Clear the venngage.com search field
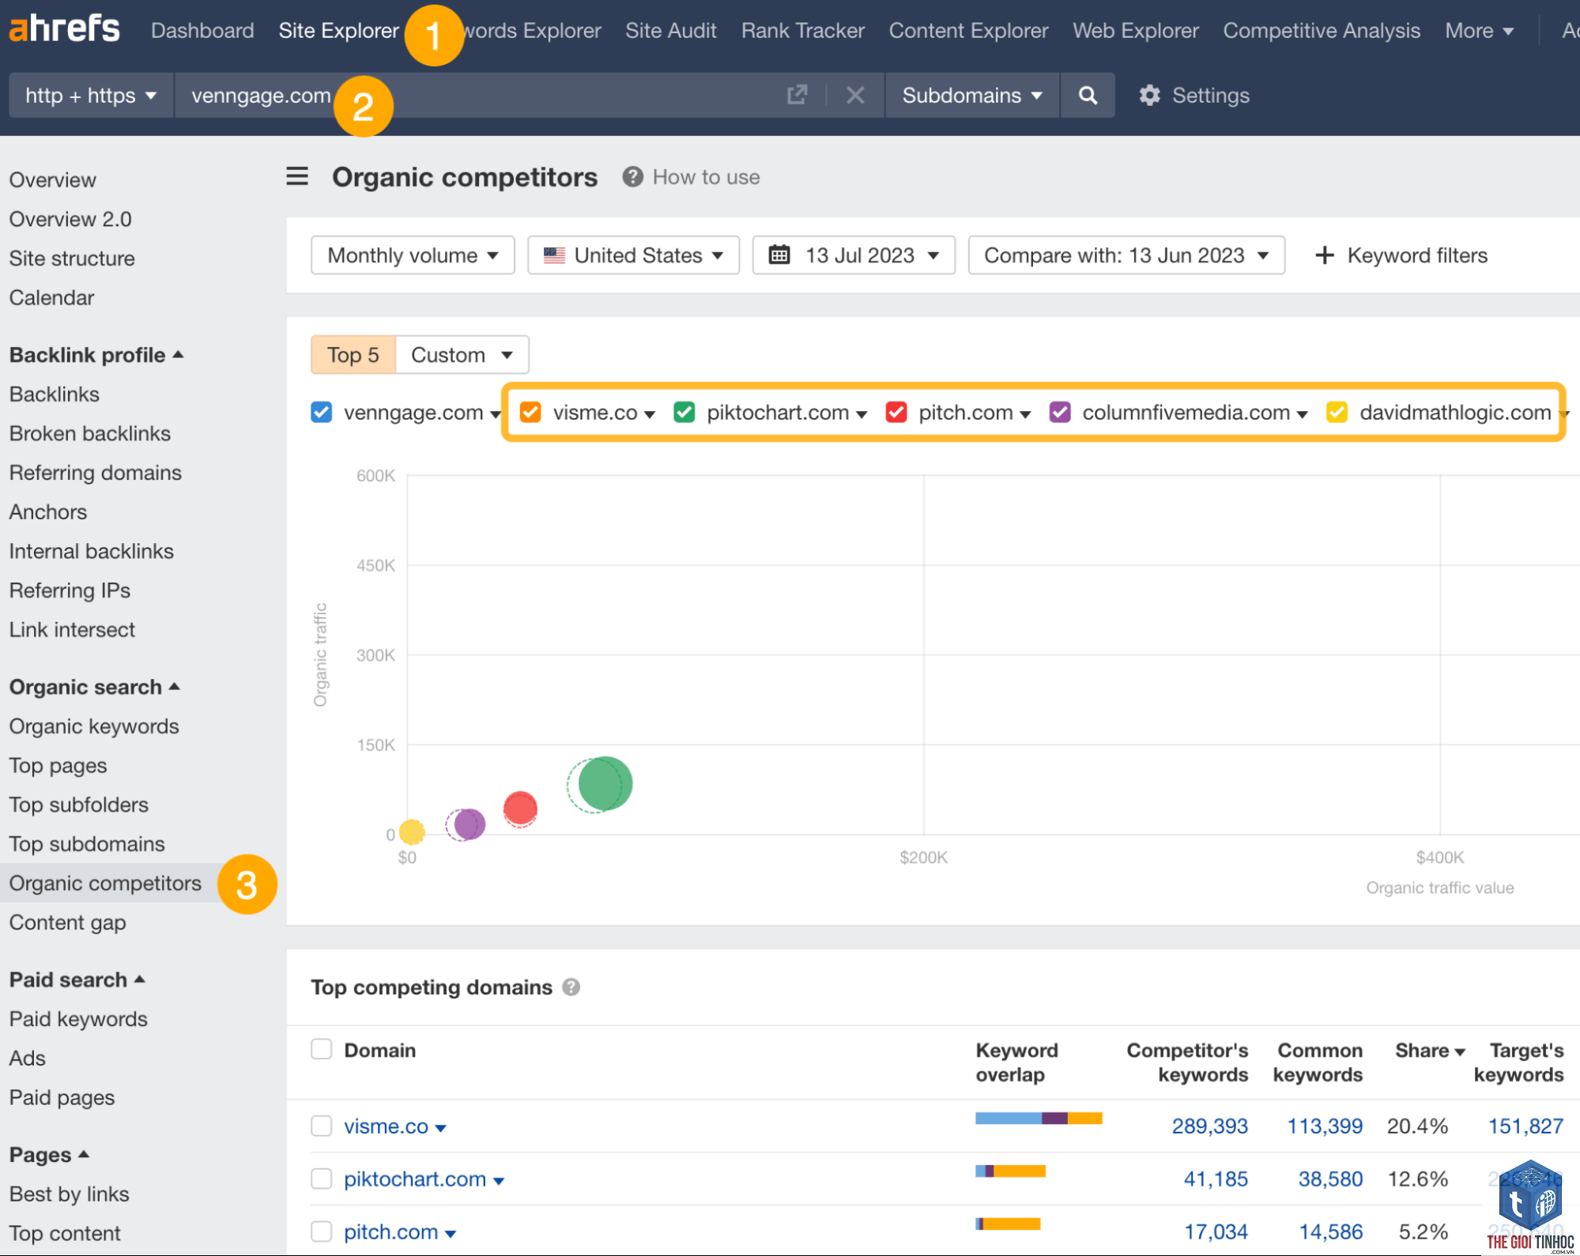The width and height of the screenshot is (1580, 1256). tap(854, 95)
